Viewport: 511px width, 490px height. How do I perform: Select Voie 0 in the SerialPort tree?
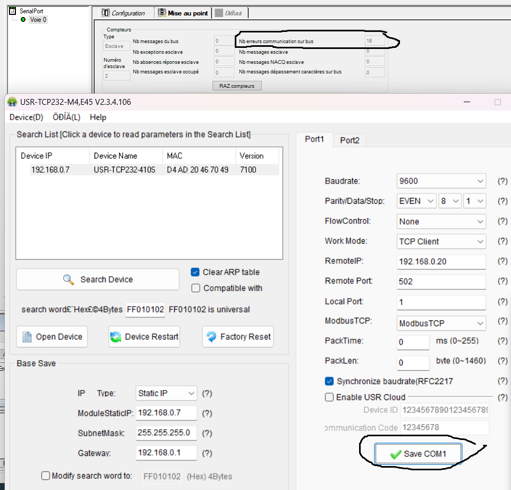click(38, 20)
